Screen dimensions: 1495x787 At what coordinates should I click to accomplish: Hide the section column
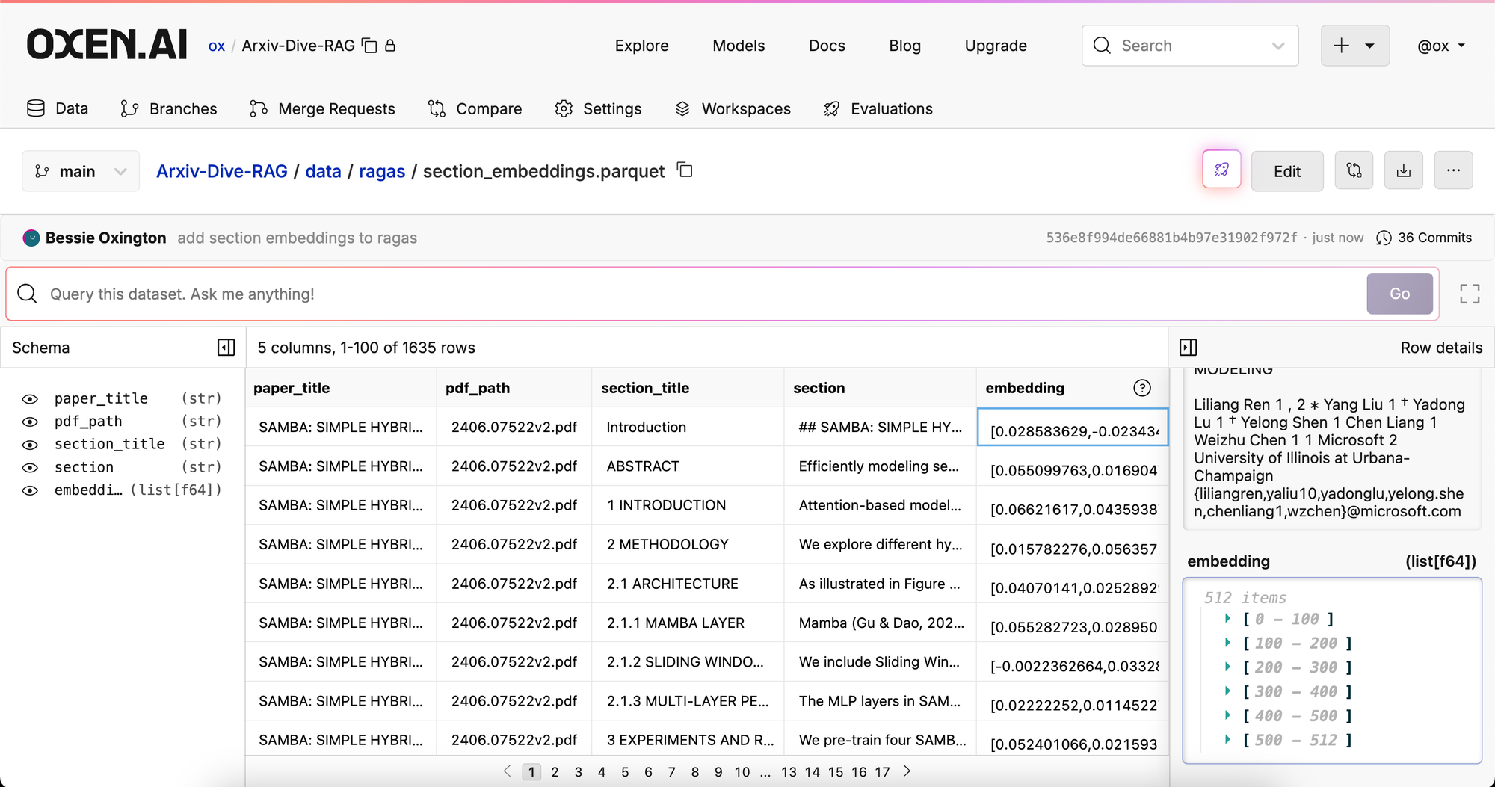(x=30, y=468)
